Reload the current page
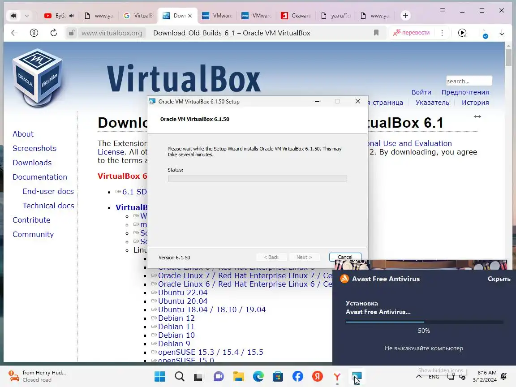The image size is (516, 387). [x=54, y=33]
